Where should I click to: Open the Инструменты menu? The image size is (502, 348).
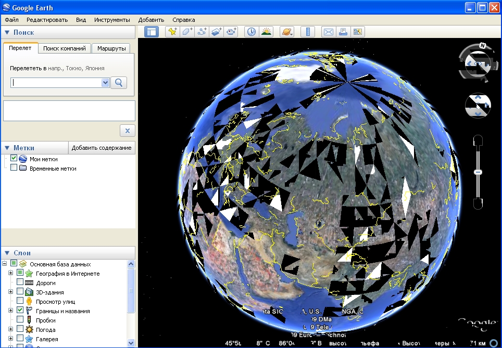tap(112, 20)
